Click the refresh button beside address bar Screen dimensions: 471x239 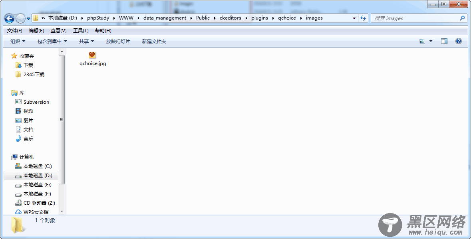(x=363, y=18)
